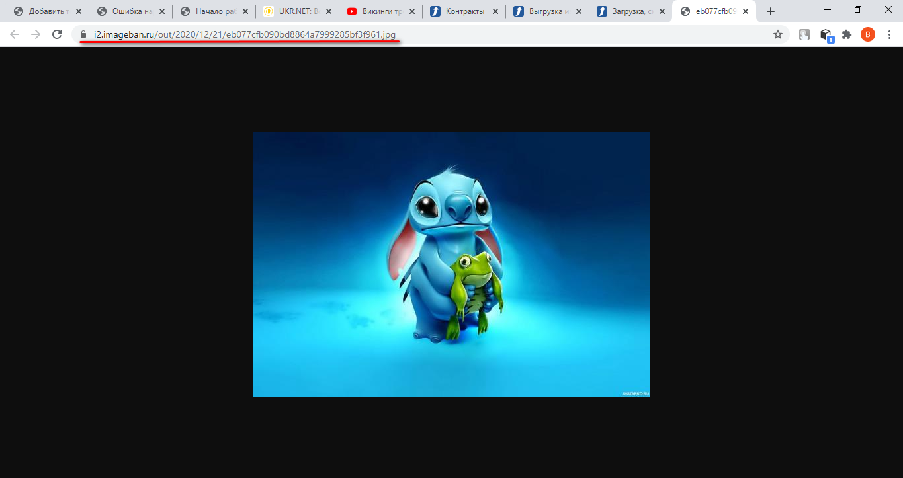This screenshot has height=478, width=903.
Task: Open the cube extension with badge 1
Action: (x=826, y=35)
